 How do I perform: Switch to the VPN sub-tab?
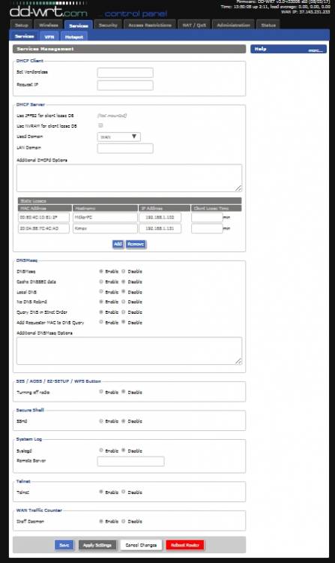(x=49, y=37)
